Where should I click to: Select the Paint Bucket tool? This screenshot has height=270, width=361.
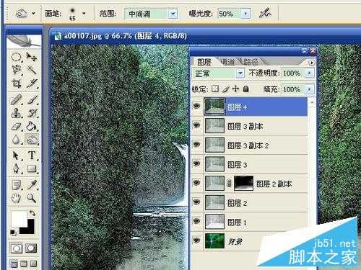32,126
